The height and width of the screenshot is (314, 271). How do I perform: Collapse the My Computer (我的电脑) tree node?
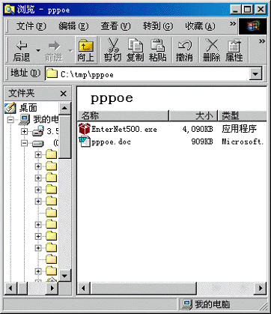(x=10, y=119)
